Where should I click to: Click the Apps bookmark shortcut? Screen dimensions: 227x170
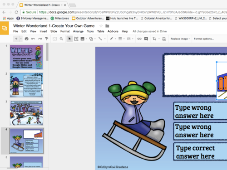(x=8, y=18)
